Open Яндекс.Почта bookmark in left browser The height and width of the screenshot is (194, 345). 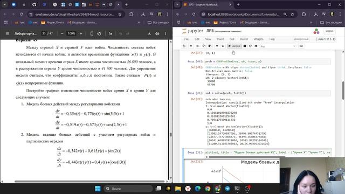click(x=53, y=23)
